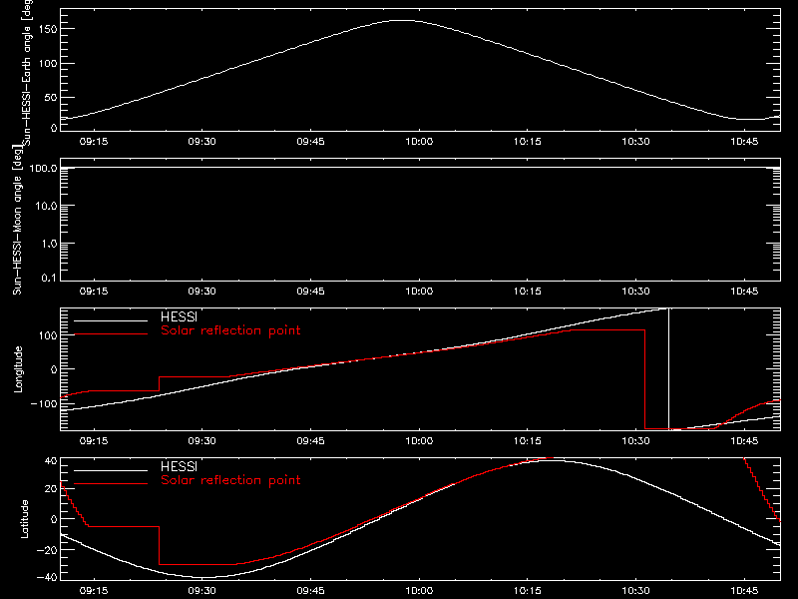This screenshot has width=798, height=599.
Task: Click the 150 tick label on Earth angle axis
Action: [x=48, y=30]
